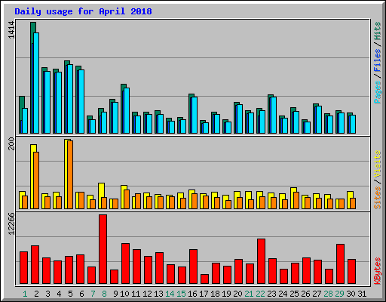This screenshot has height=302, width=386.
Task: Click day 29 on the x-axis
Action: [339, 294]
